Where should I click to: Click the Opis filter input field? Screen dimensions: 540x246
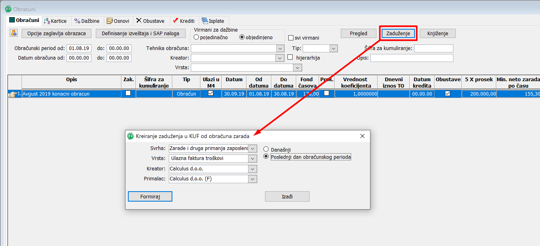coord(412,58)
